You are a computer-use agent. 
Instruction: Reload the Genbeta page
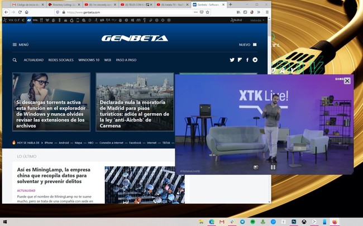[20, 12]
